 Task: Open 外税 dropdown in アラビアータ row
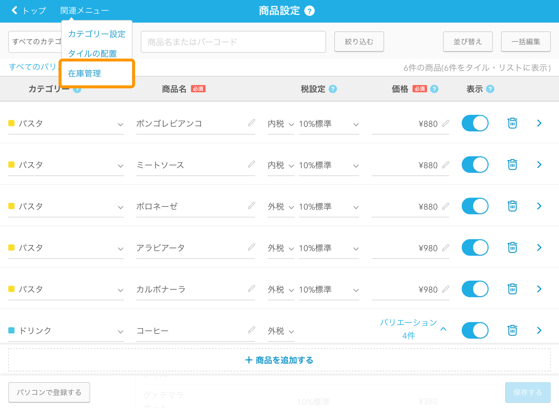281,248
